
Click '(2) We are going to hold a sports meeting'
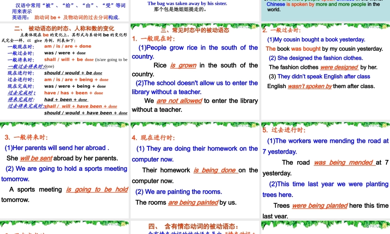coord(66,168)
